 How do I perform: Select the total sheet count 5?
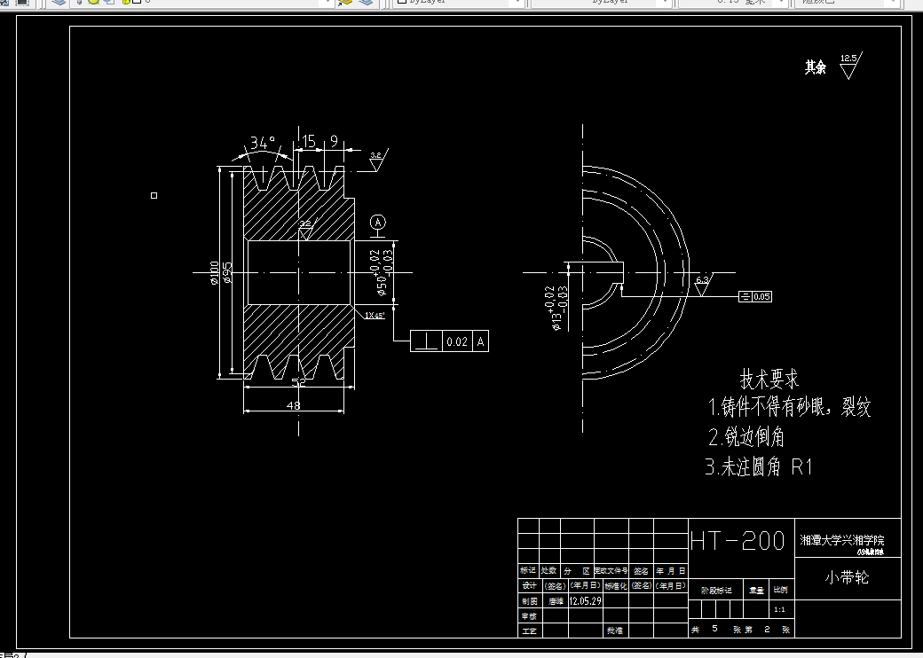point(714,629)
